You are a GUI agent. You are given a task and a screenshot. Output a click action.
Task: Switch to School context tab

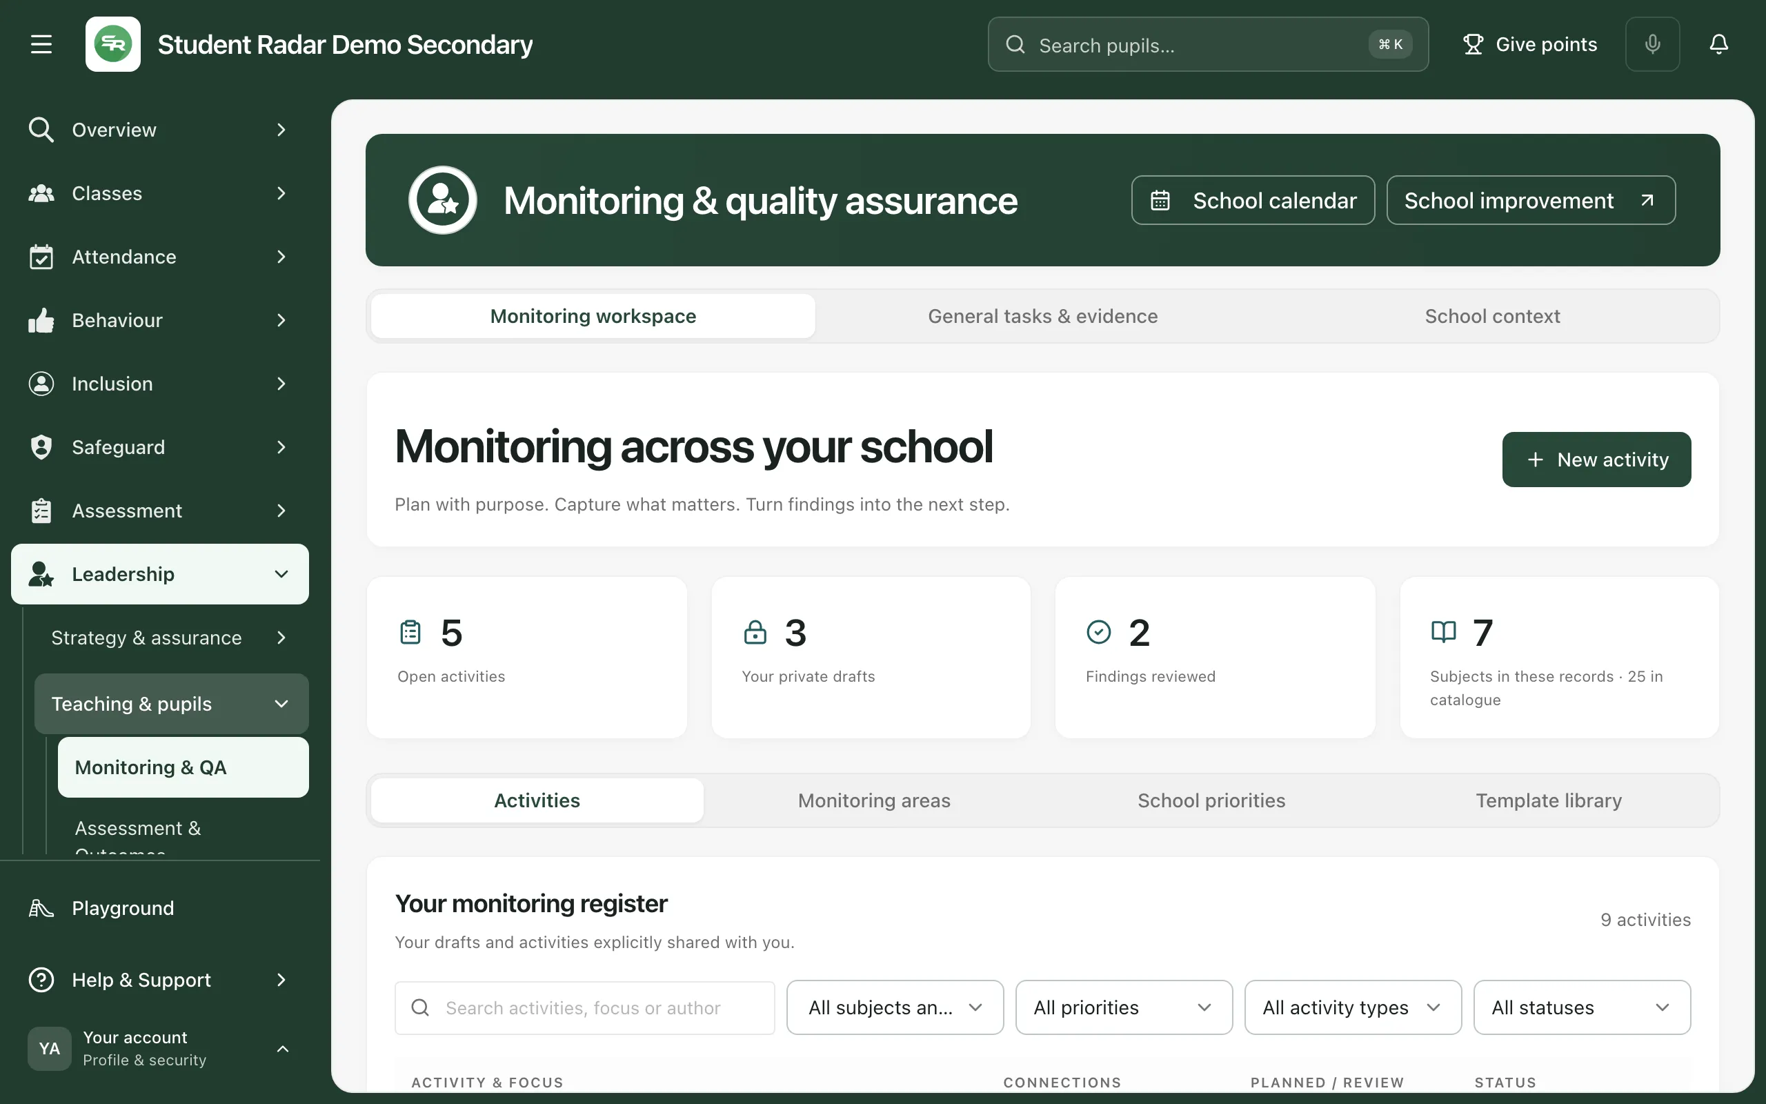pyautogui.click(x=1492, y=316)
